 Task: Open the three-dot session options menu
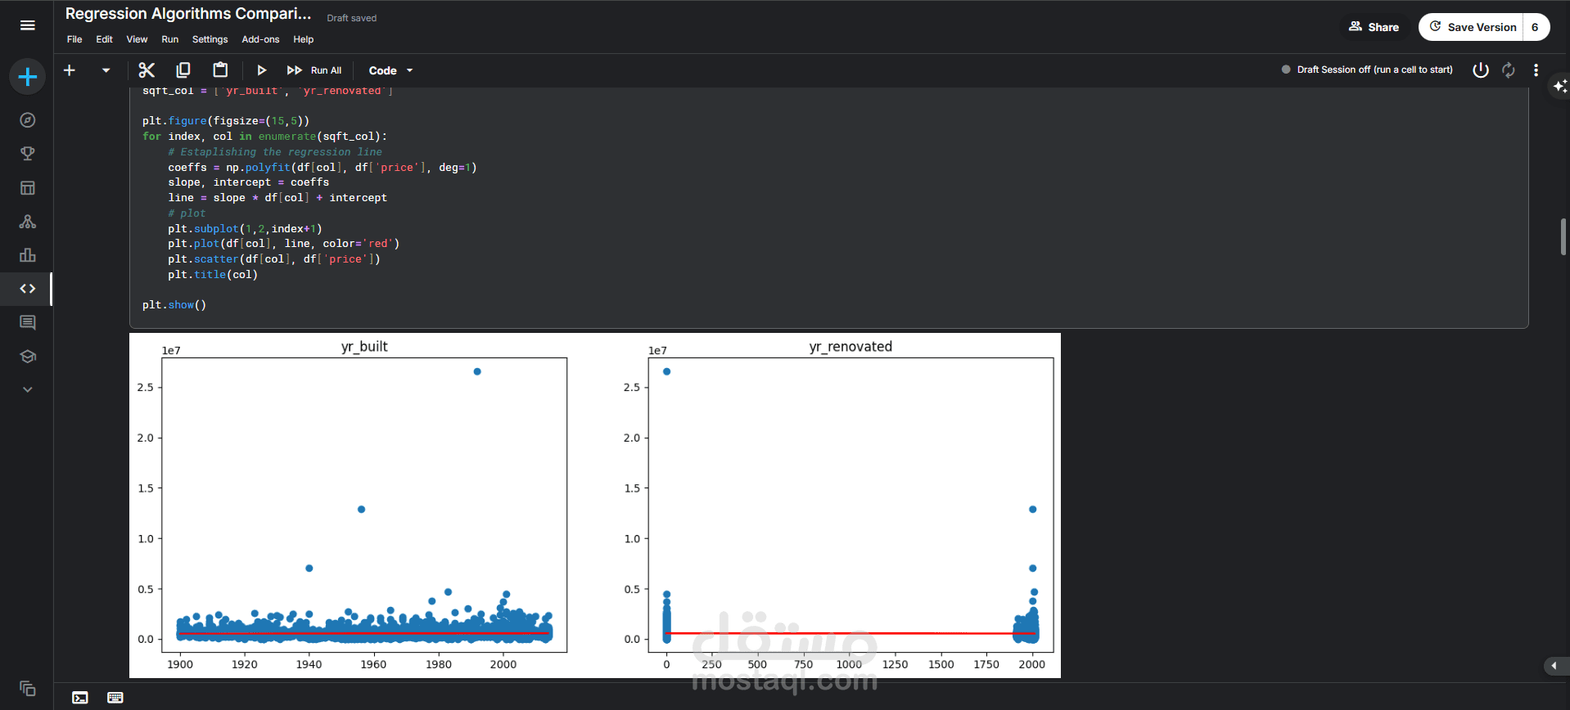click(x=1536, y=70)
